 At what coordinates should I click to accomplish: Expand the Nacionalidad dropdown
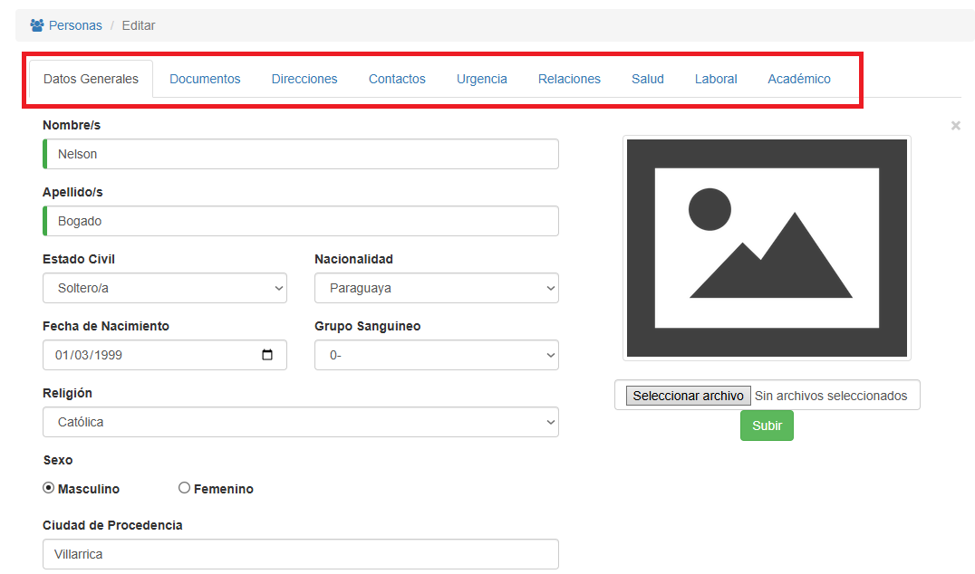coord(437,288)
